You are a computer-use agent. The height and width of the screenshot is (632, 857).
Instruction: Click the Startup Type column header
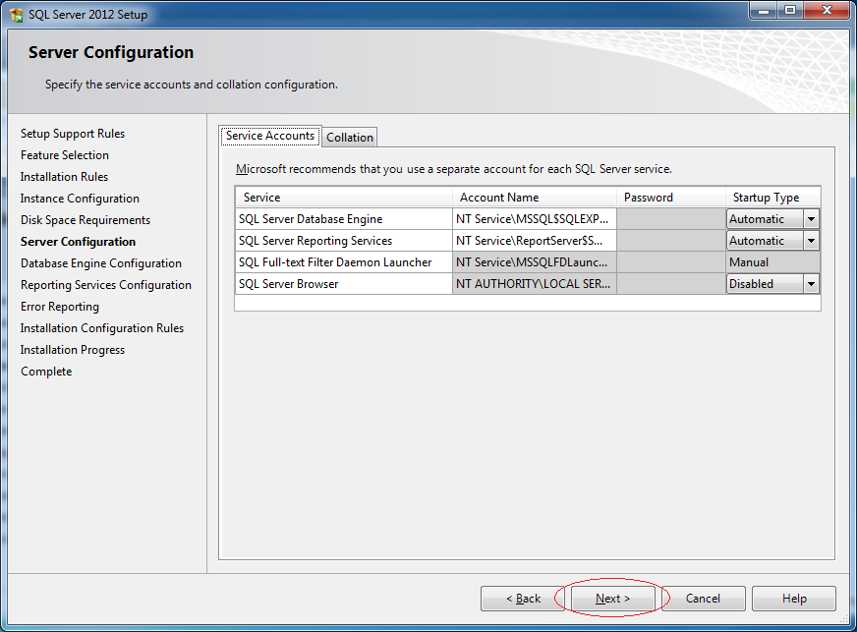[x=772, y=198]
